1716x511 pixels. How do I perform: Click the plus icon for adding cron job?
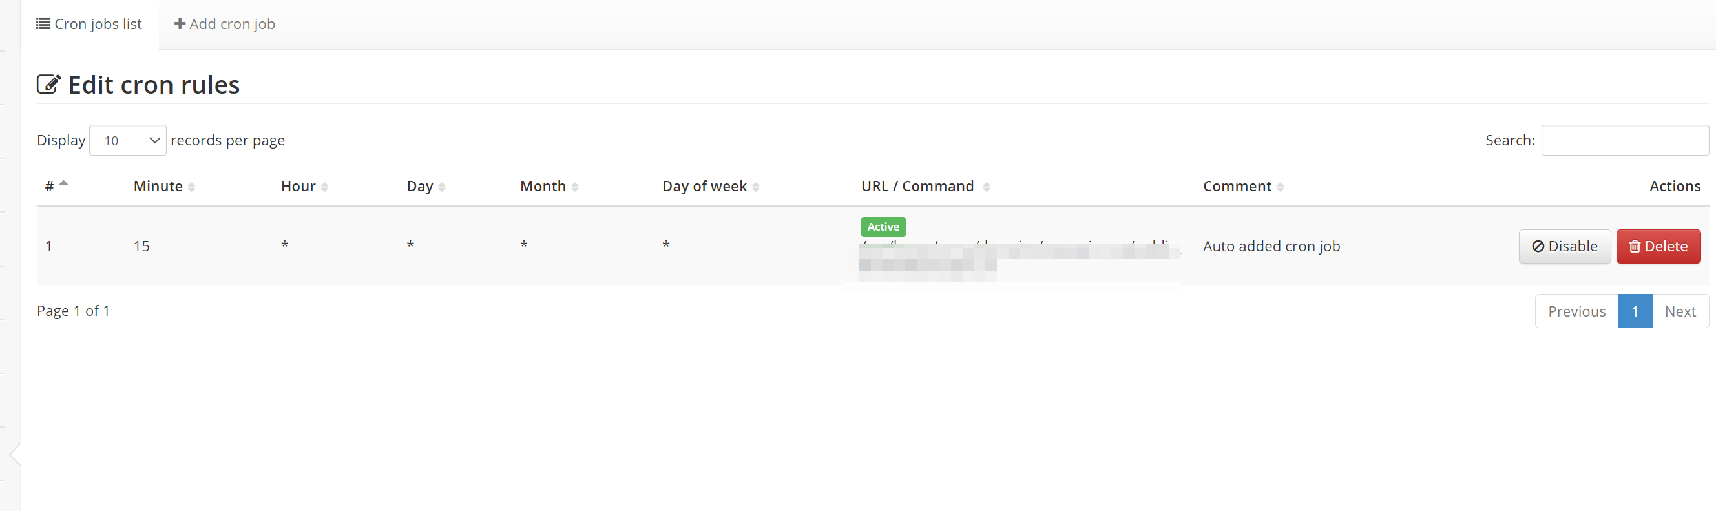tap(179, 24)
